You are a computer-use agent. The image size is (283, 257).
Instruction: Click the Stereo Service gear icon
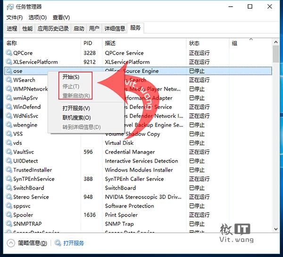[x=9, y=197]
